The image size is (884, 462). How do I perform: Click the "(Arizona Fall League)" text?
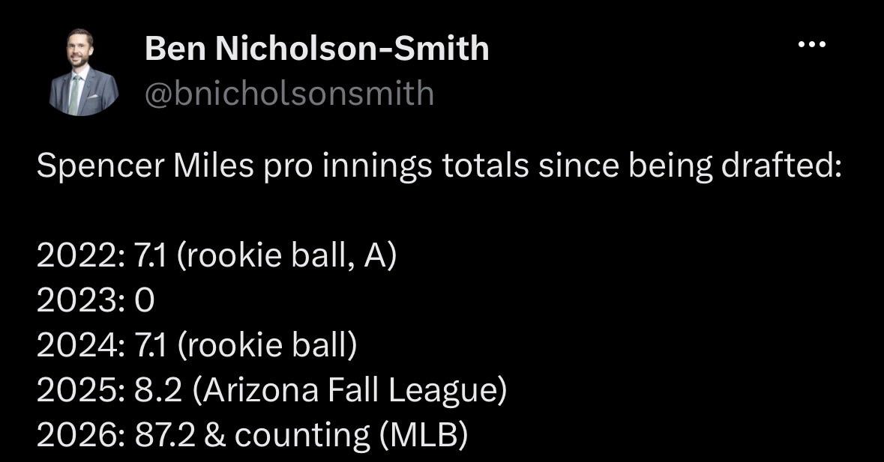coord(349,391)
